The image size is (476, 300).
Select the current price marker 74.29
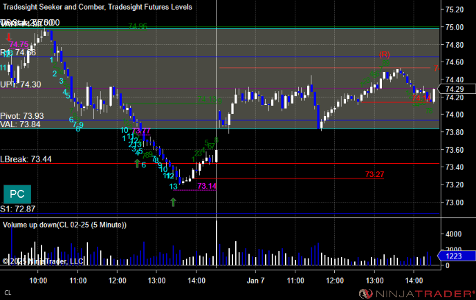[457, 89]
